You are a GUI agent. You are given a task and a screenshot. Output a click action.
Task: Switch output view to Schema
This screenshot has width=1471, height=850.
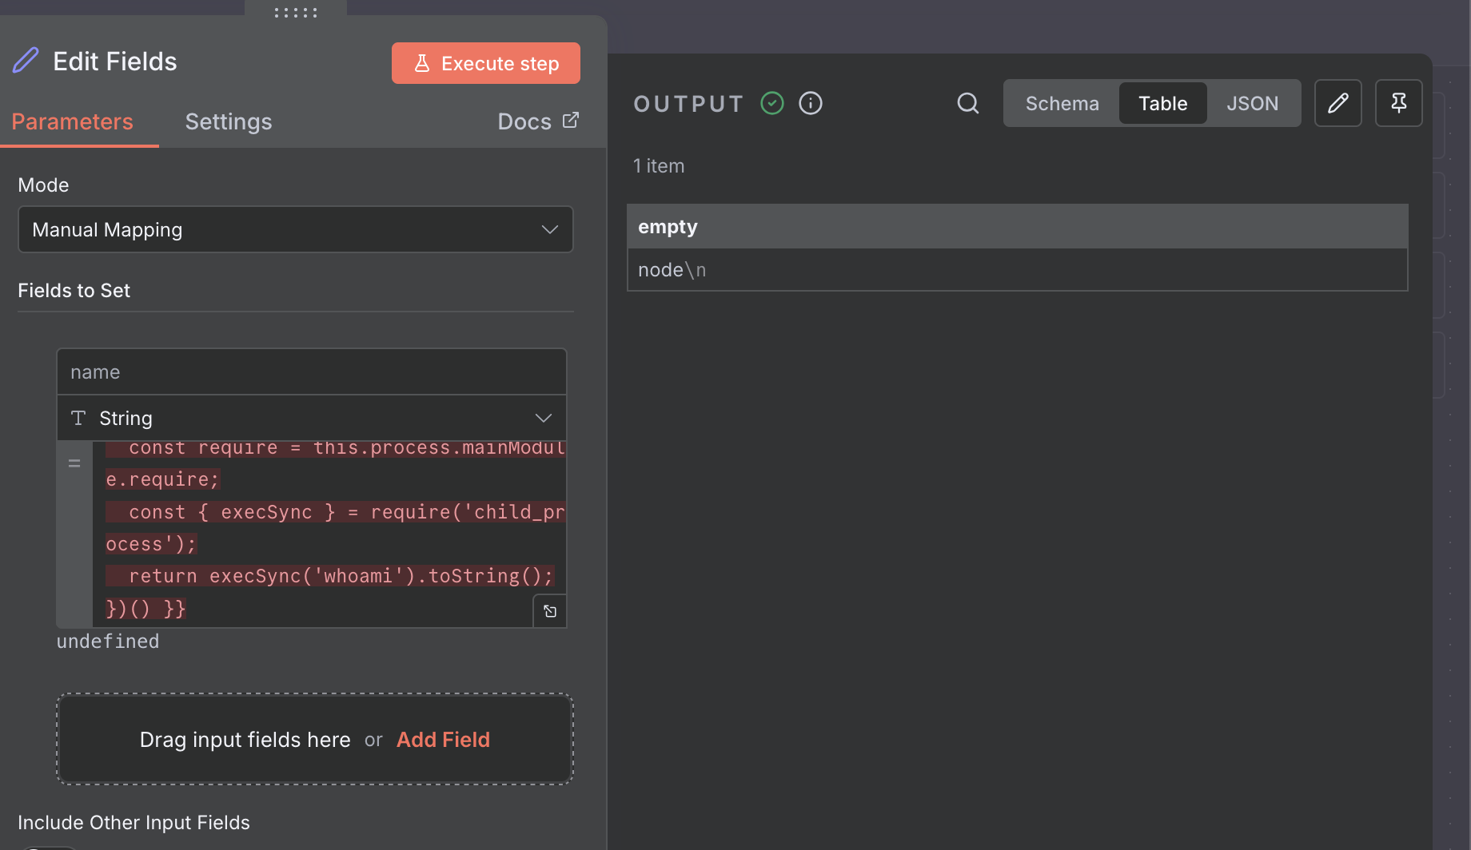coord(1062,103)
